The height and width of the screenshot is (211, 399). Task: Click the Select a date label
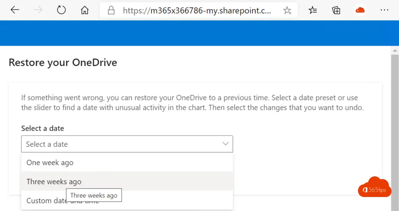point(42,128)
